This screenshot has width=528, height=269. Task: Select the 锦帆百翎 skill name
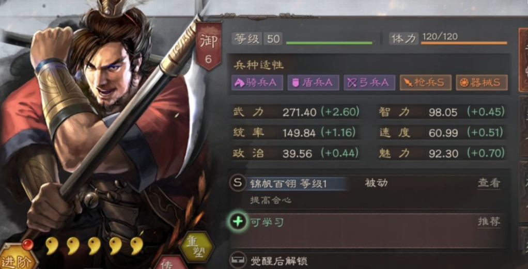click(269, 184)
